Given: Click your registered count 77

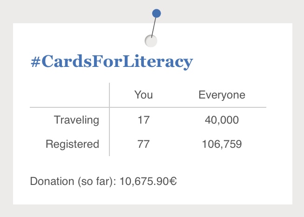Looking at the screenshot, I should click(x=143, y=144).
